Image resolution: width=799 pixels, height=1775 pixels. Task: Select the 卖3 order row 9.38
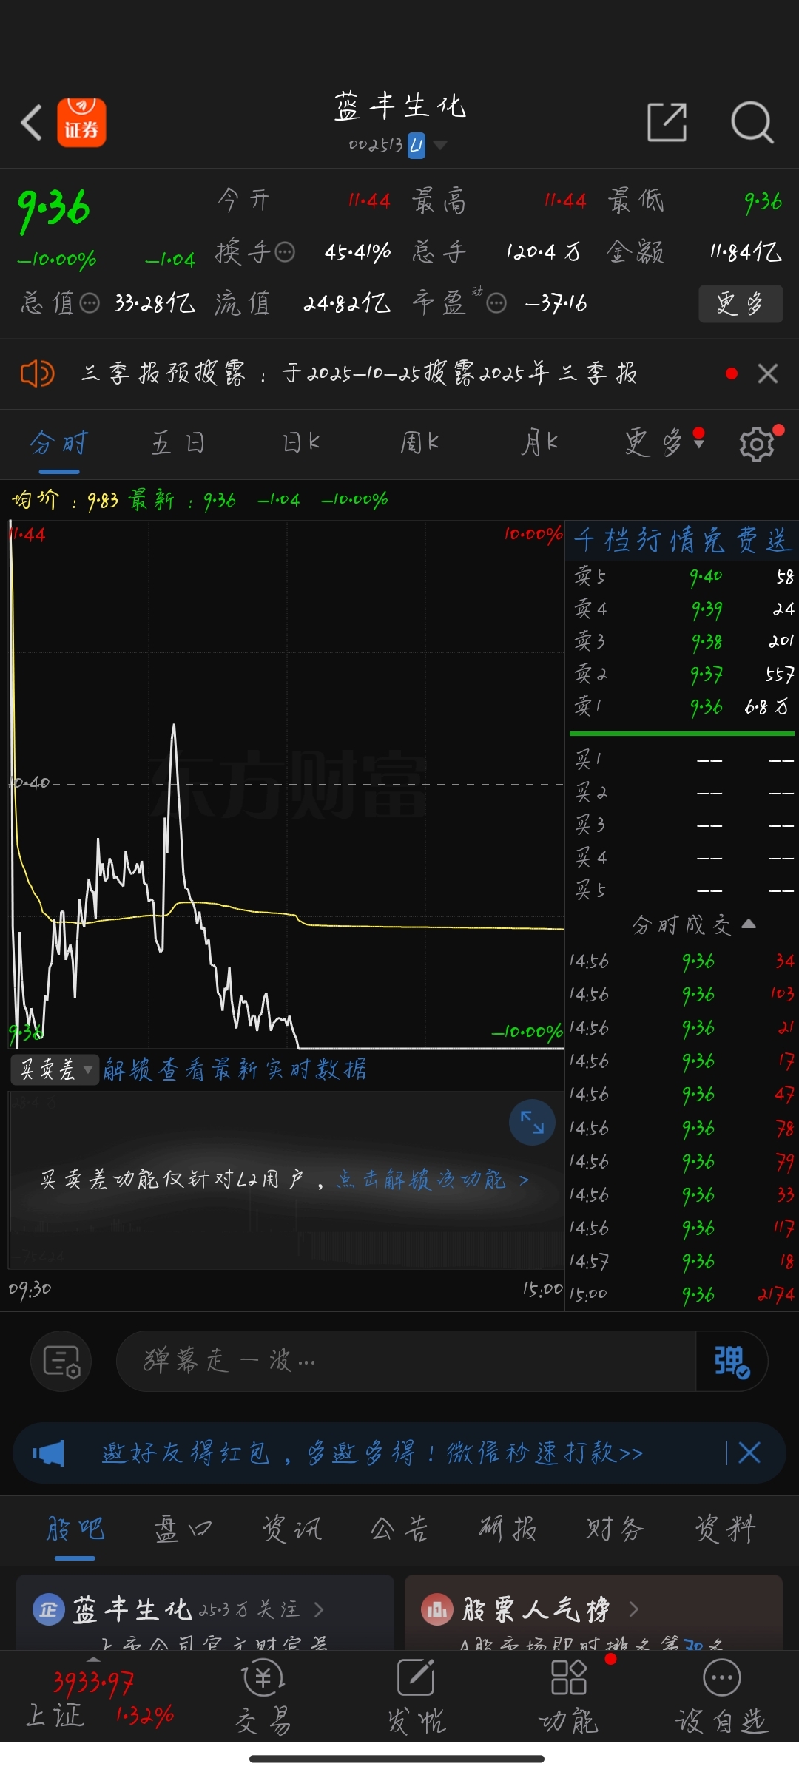click(681, 642)
